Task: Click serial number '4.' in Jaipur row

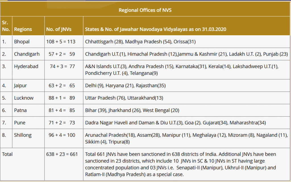Action: tap(4, 85)
